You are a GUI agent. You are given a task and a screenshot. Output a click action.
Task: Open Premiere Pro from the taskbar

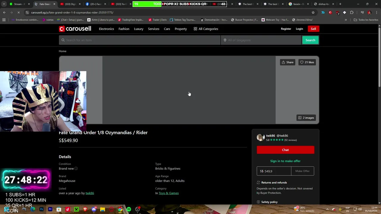50,209
